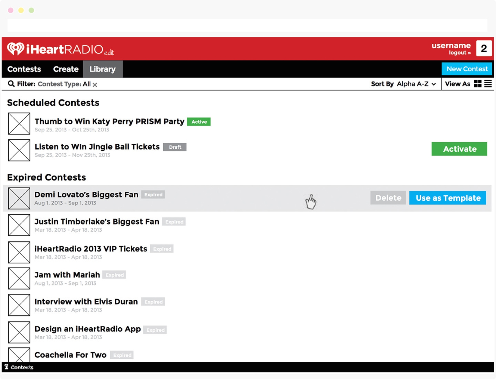Screen dimensions: 496x380
Task: Click the Filter: label text
Action: point(26,84)
